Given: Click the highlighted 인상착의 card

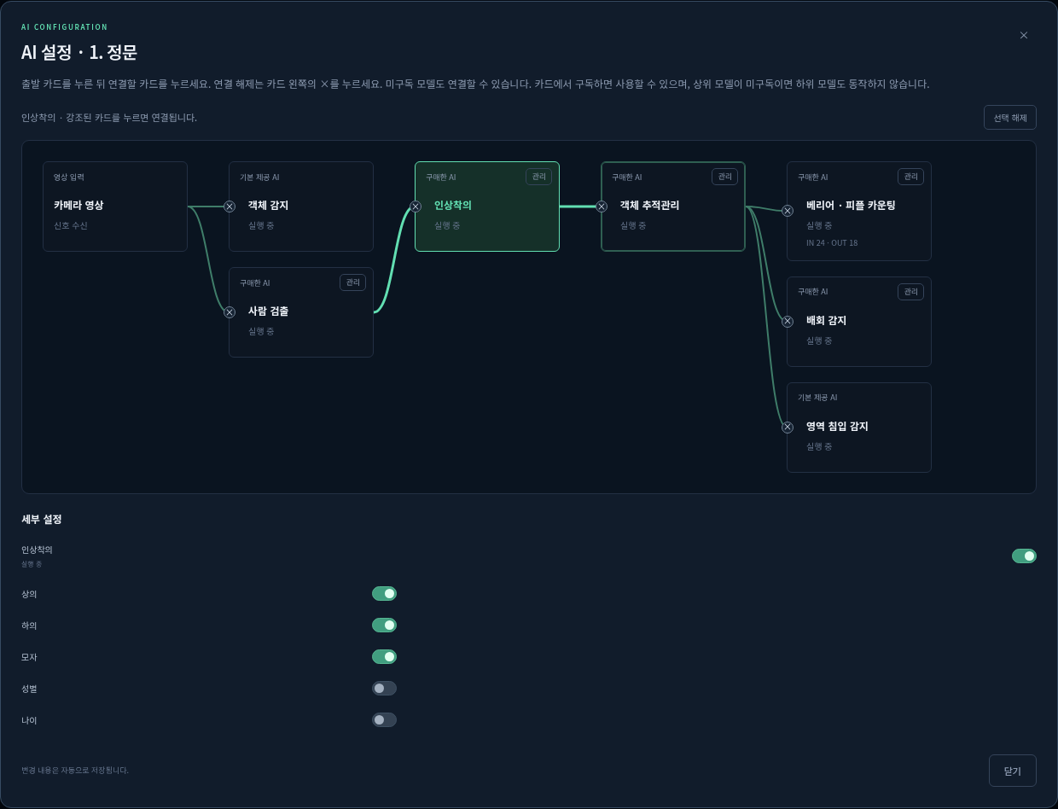Looking at the screenshot, I should pyautogui.click(x=487, y=207).
